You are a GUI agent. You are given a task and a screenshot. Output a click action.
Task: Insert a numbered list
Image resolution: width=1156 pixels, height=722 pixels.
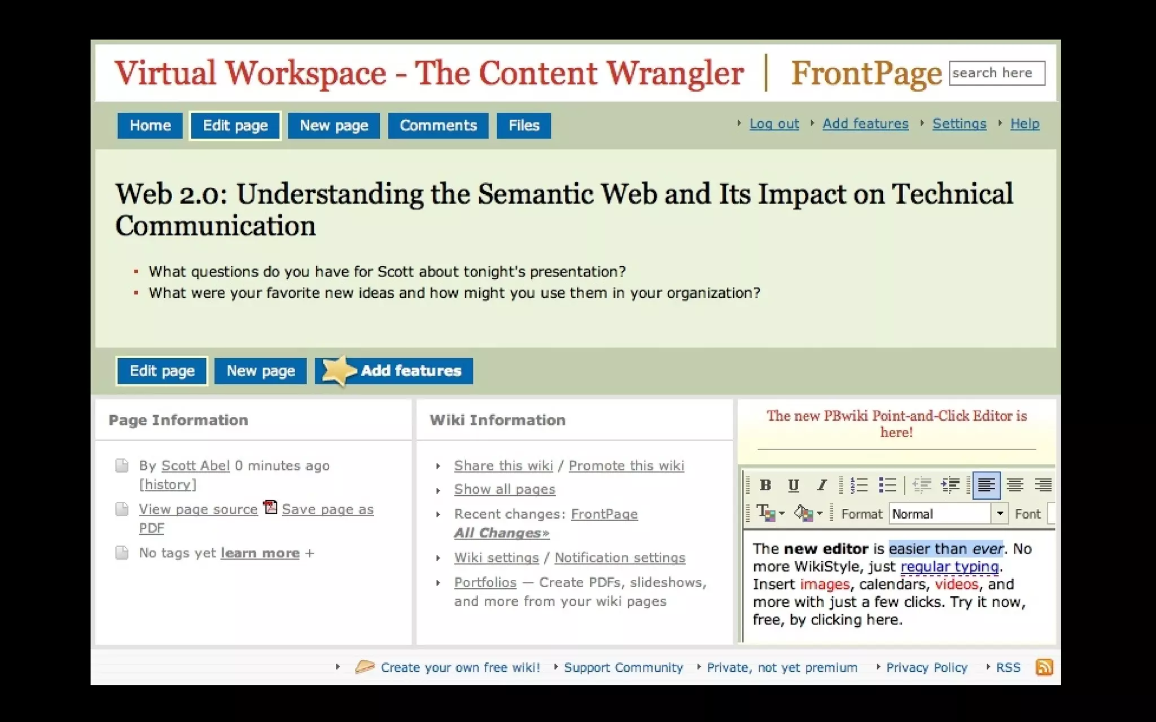tap(859, 485)
